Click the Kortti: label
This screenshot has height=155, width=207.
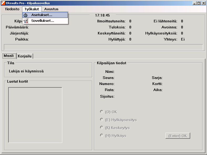[x=157, y=84]
